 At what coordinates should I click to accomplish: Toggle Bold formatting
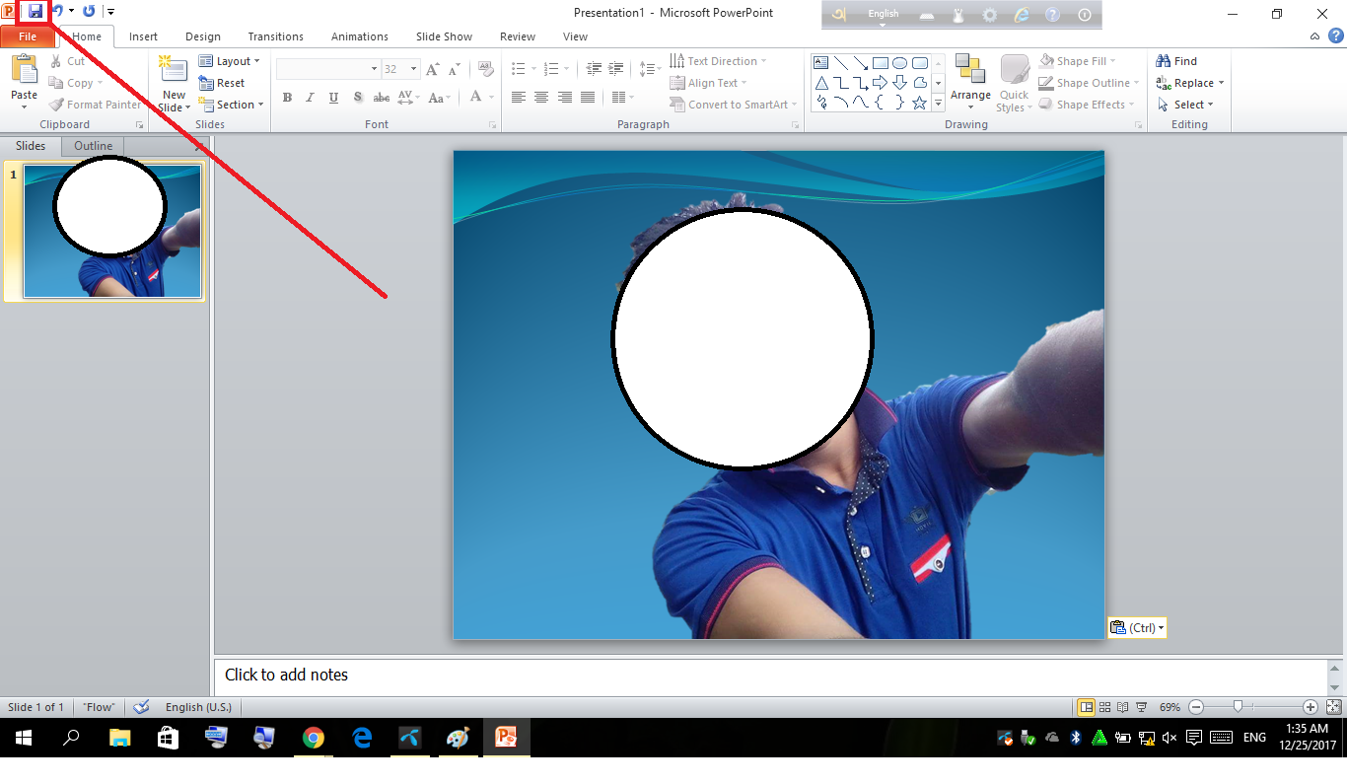tap(287, 98)
